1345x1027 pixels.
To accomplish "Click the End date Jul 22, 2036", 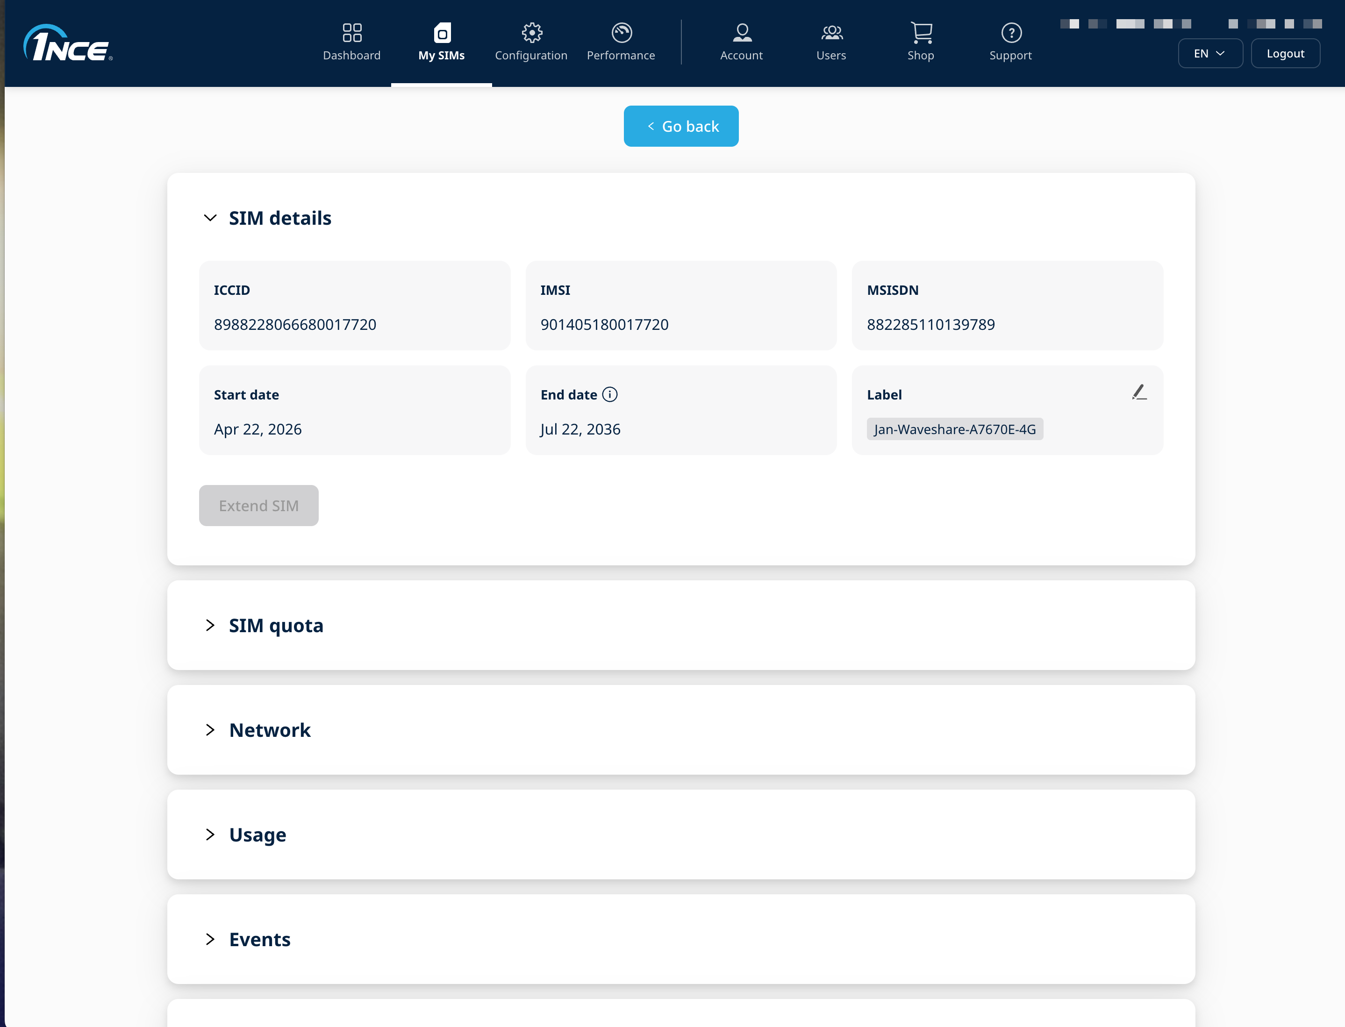I will [x=580, y=429].
